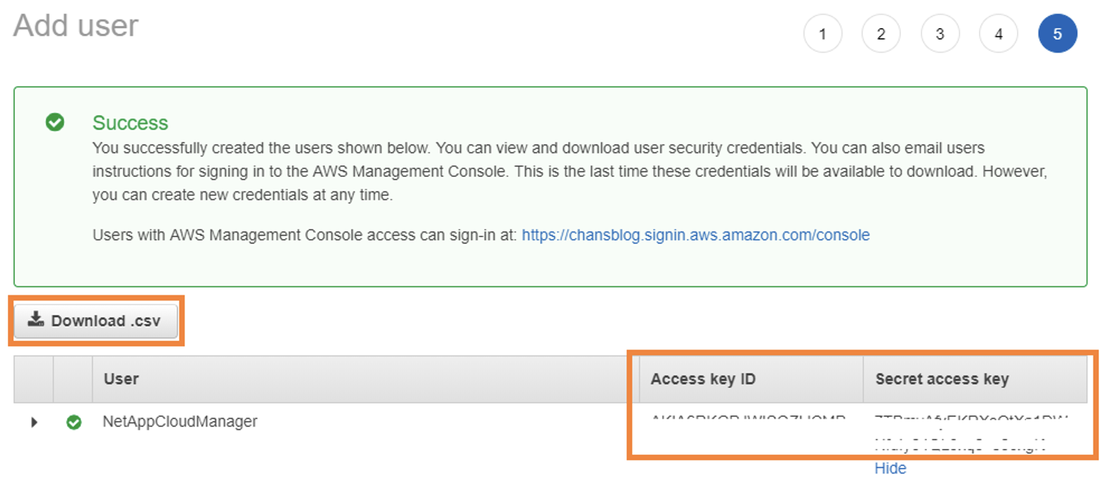Image resolution: width=1111 pixels, height=484 pixels.
Task: Click the Access key ID value cell
Action: coord(749,421)
